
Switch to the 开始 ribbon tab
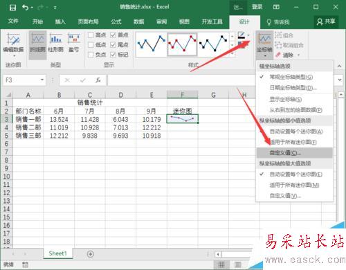point(37,21)
